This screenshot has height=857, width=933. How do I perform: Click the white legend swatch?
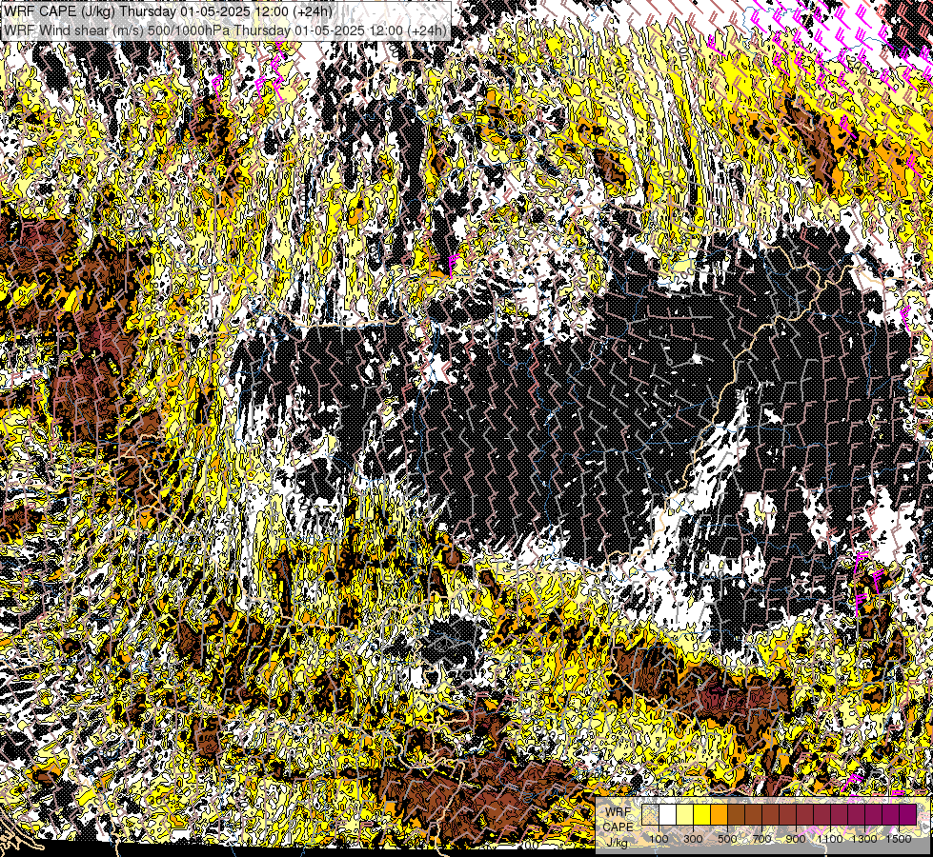tap(668, 814)
